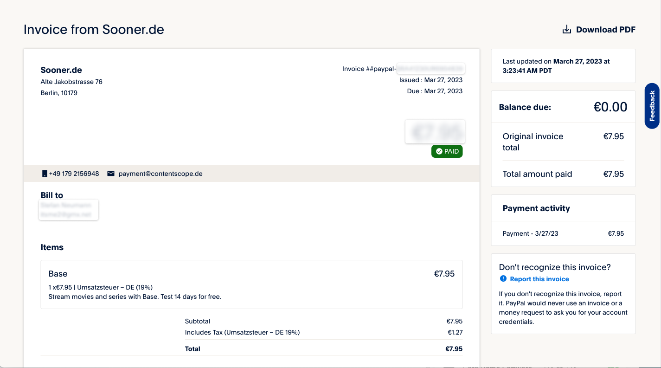Click the Invoice ##paypal- number label
The image size is (661, 368).
[369, 69]
